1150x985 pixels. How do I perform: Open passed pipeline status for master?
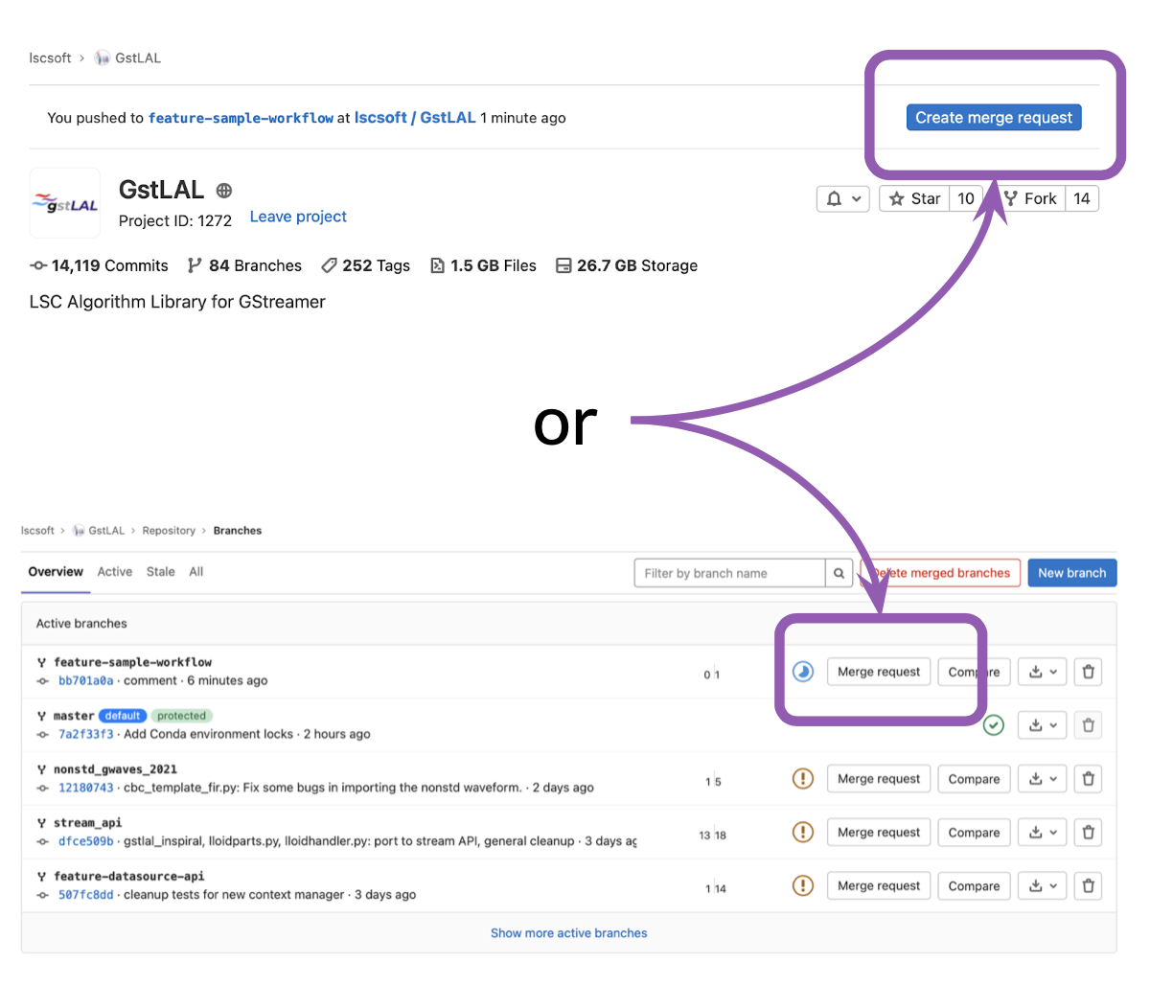coord(994,725)
